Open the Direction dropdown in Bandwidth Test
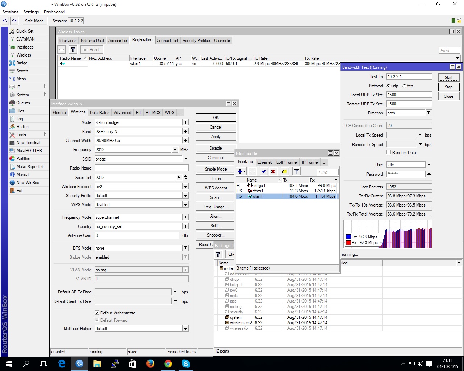The height and width of the screenshot is (371, 464). tap(428, 113)
